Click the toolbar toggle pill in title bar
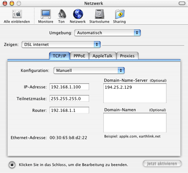Screen dimensions: 188x173 pos(182,3)
